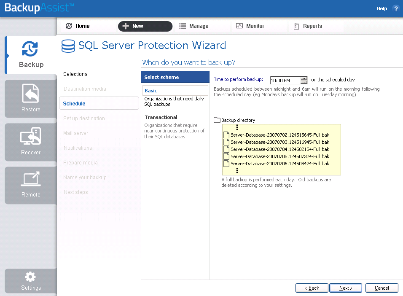
Task: Switch to the Reports tab
Action: coord(316,26)
